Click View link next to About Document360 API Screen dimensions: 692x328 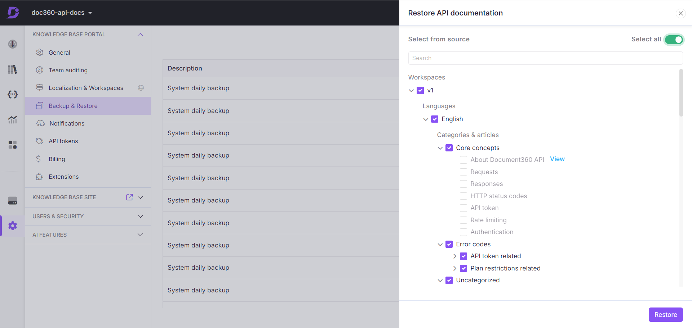[557, 159]
